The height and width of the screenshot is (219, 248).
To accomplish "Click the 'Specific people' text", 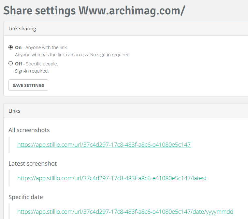I will pyautogui.click(x=42, y=64).
